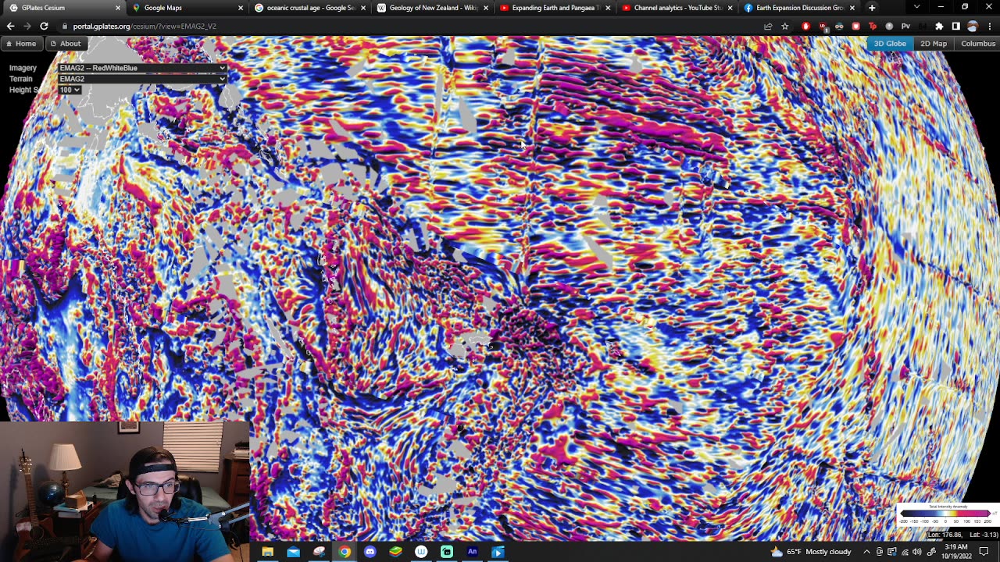This screenshot has height=562, width=1000.
Task: Close the Geology of New Zealand tab
Action: click(x=486, y=8)
